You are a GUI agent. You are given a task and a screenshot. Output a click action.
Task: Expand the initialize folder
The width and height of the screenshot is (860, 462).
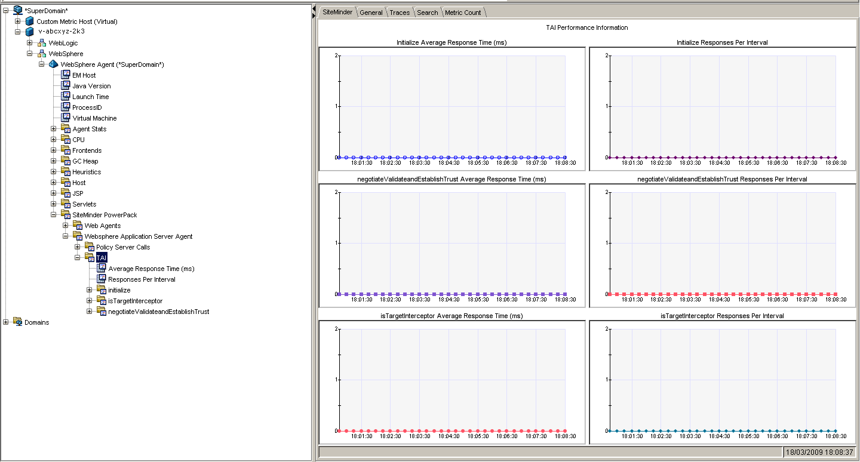(x=90, y=289)
